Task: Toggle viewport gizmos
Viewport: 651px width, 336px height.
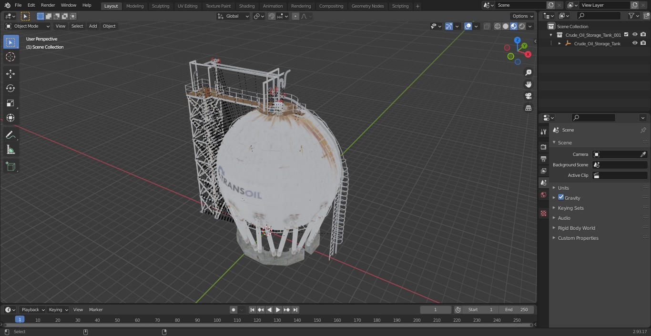Action: point(449,26)
